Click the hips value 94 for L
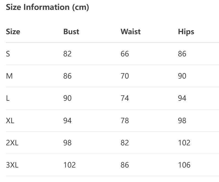 (x=182, y=98)
